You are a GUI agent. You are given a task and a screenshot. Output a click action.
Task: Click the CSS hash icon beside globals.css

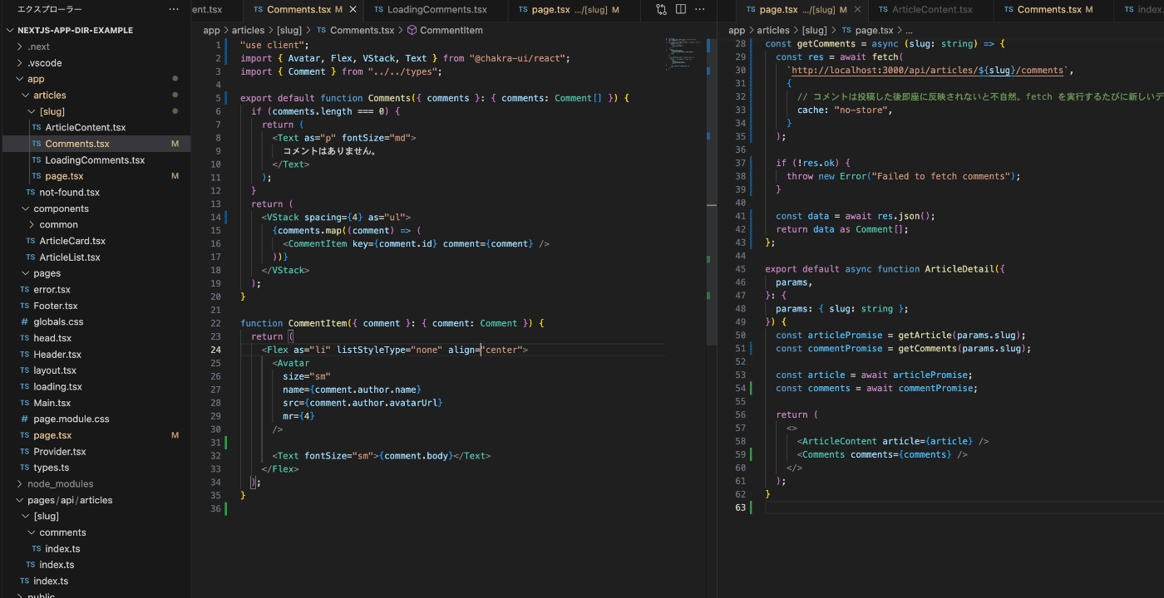click(25, 322)
